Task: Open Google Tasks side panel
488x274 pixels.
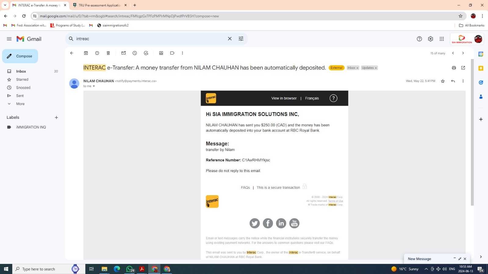Action: [x=481, y=83]
